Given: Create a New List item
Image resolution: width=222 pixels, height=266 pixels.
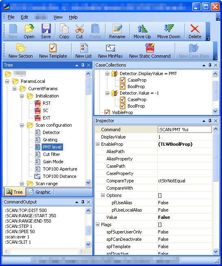Looking at the screenshot, I should [x=84, y=50].
